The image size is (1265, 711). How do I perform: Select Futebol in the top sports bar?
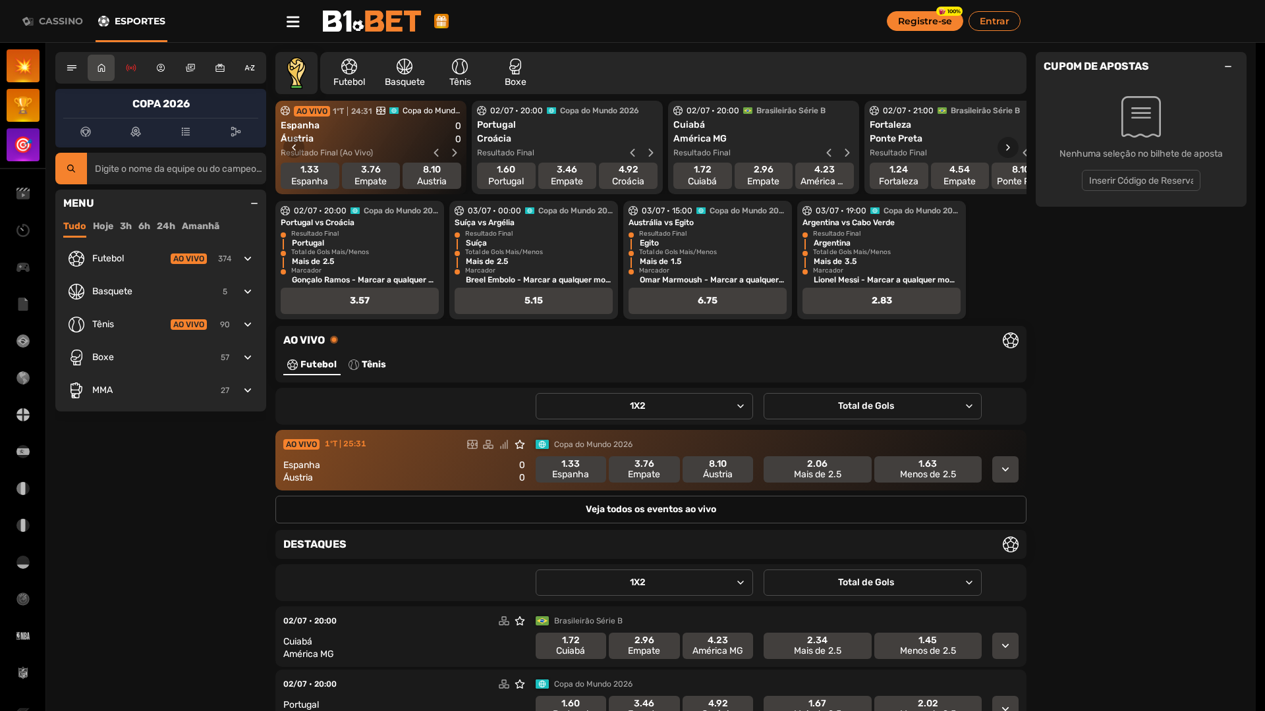pos(349,72)
